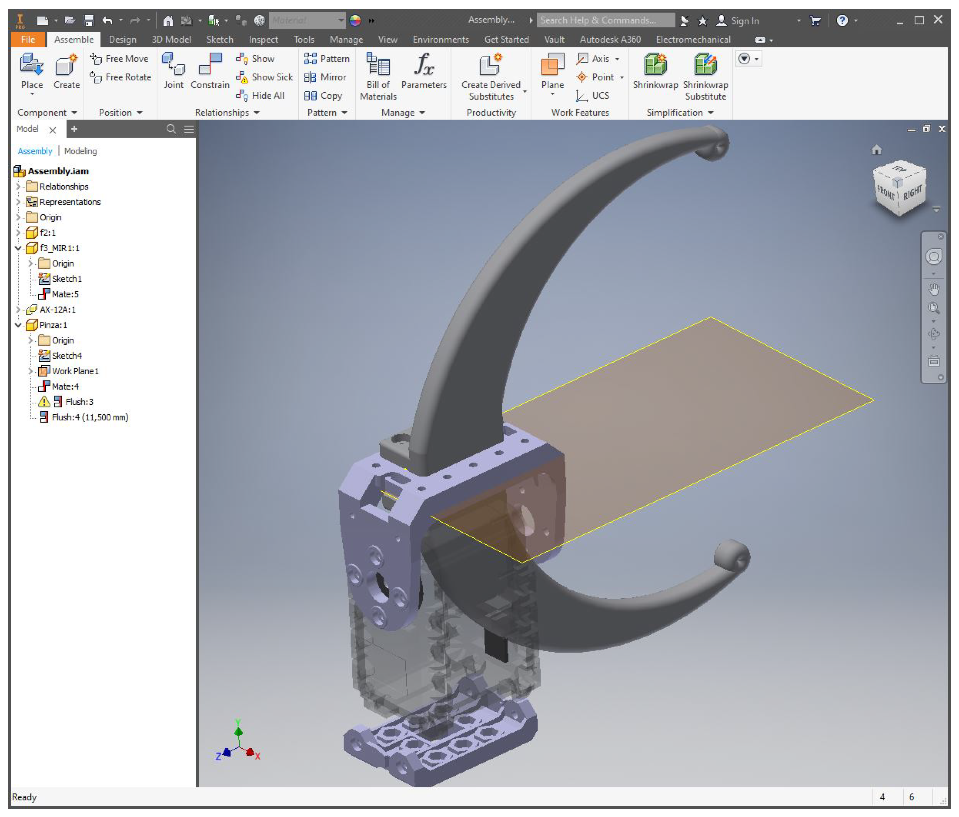Click the Pan hand in navigation bar

point(934,290)
